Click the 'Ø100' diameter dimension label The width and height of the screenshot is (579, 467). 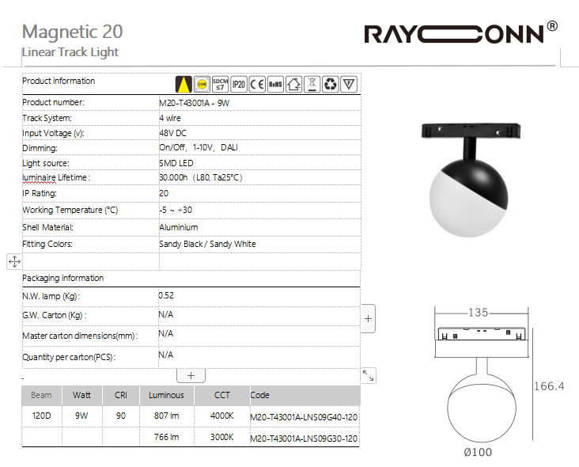point(479,452)
